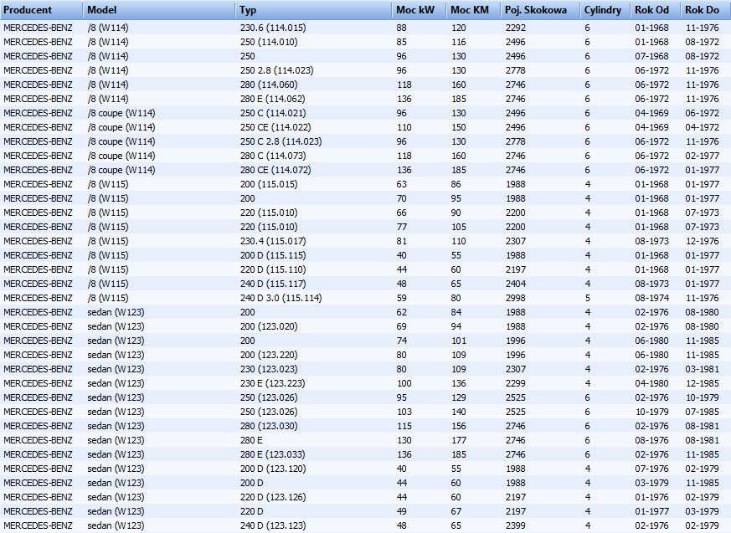This screenshot has width=731, height=533.
Task: Click Moc kW value 59
Action: [401, 298]
